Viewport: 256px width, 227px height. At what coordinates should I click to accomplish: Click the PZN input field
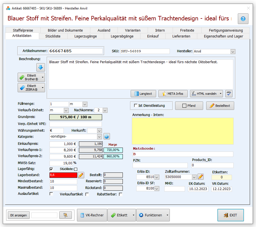pyautogui.click(x=160, y=165)
